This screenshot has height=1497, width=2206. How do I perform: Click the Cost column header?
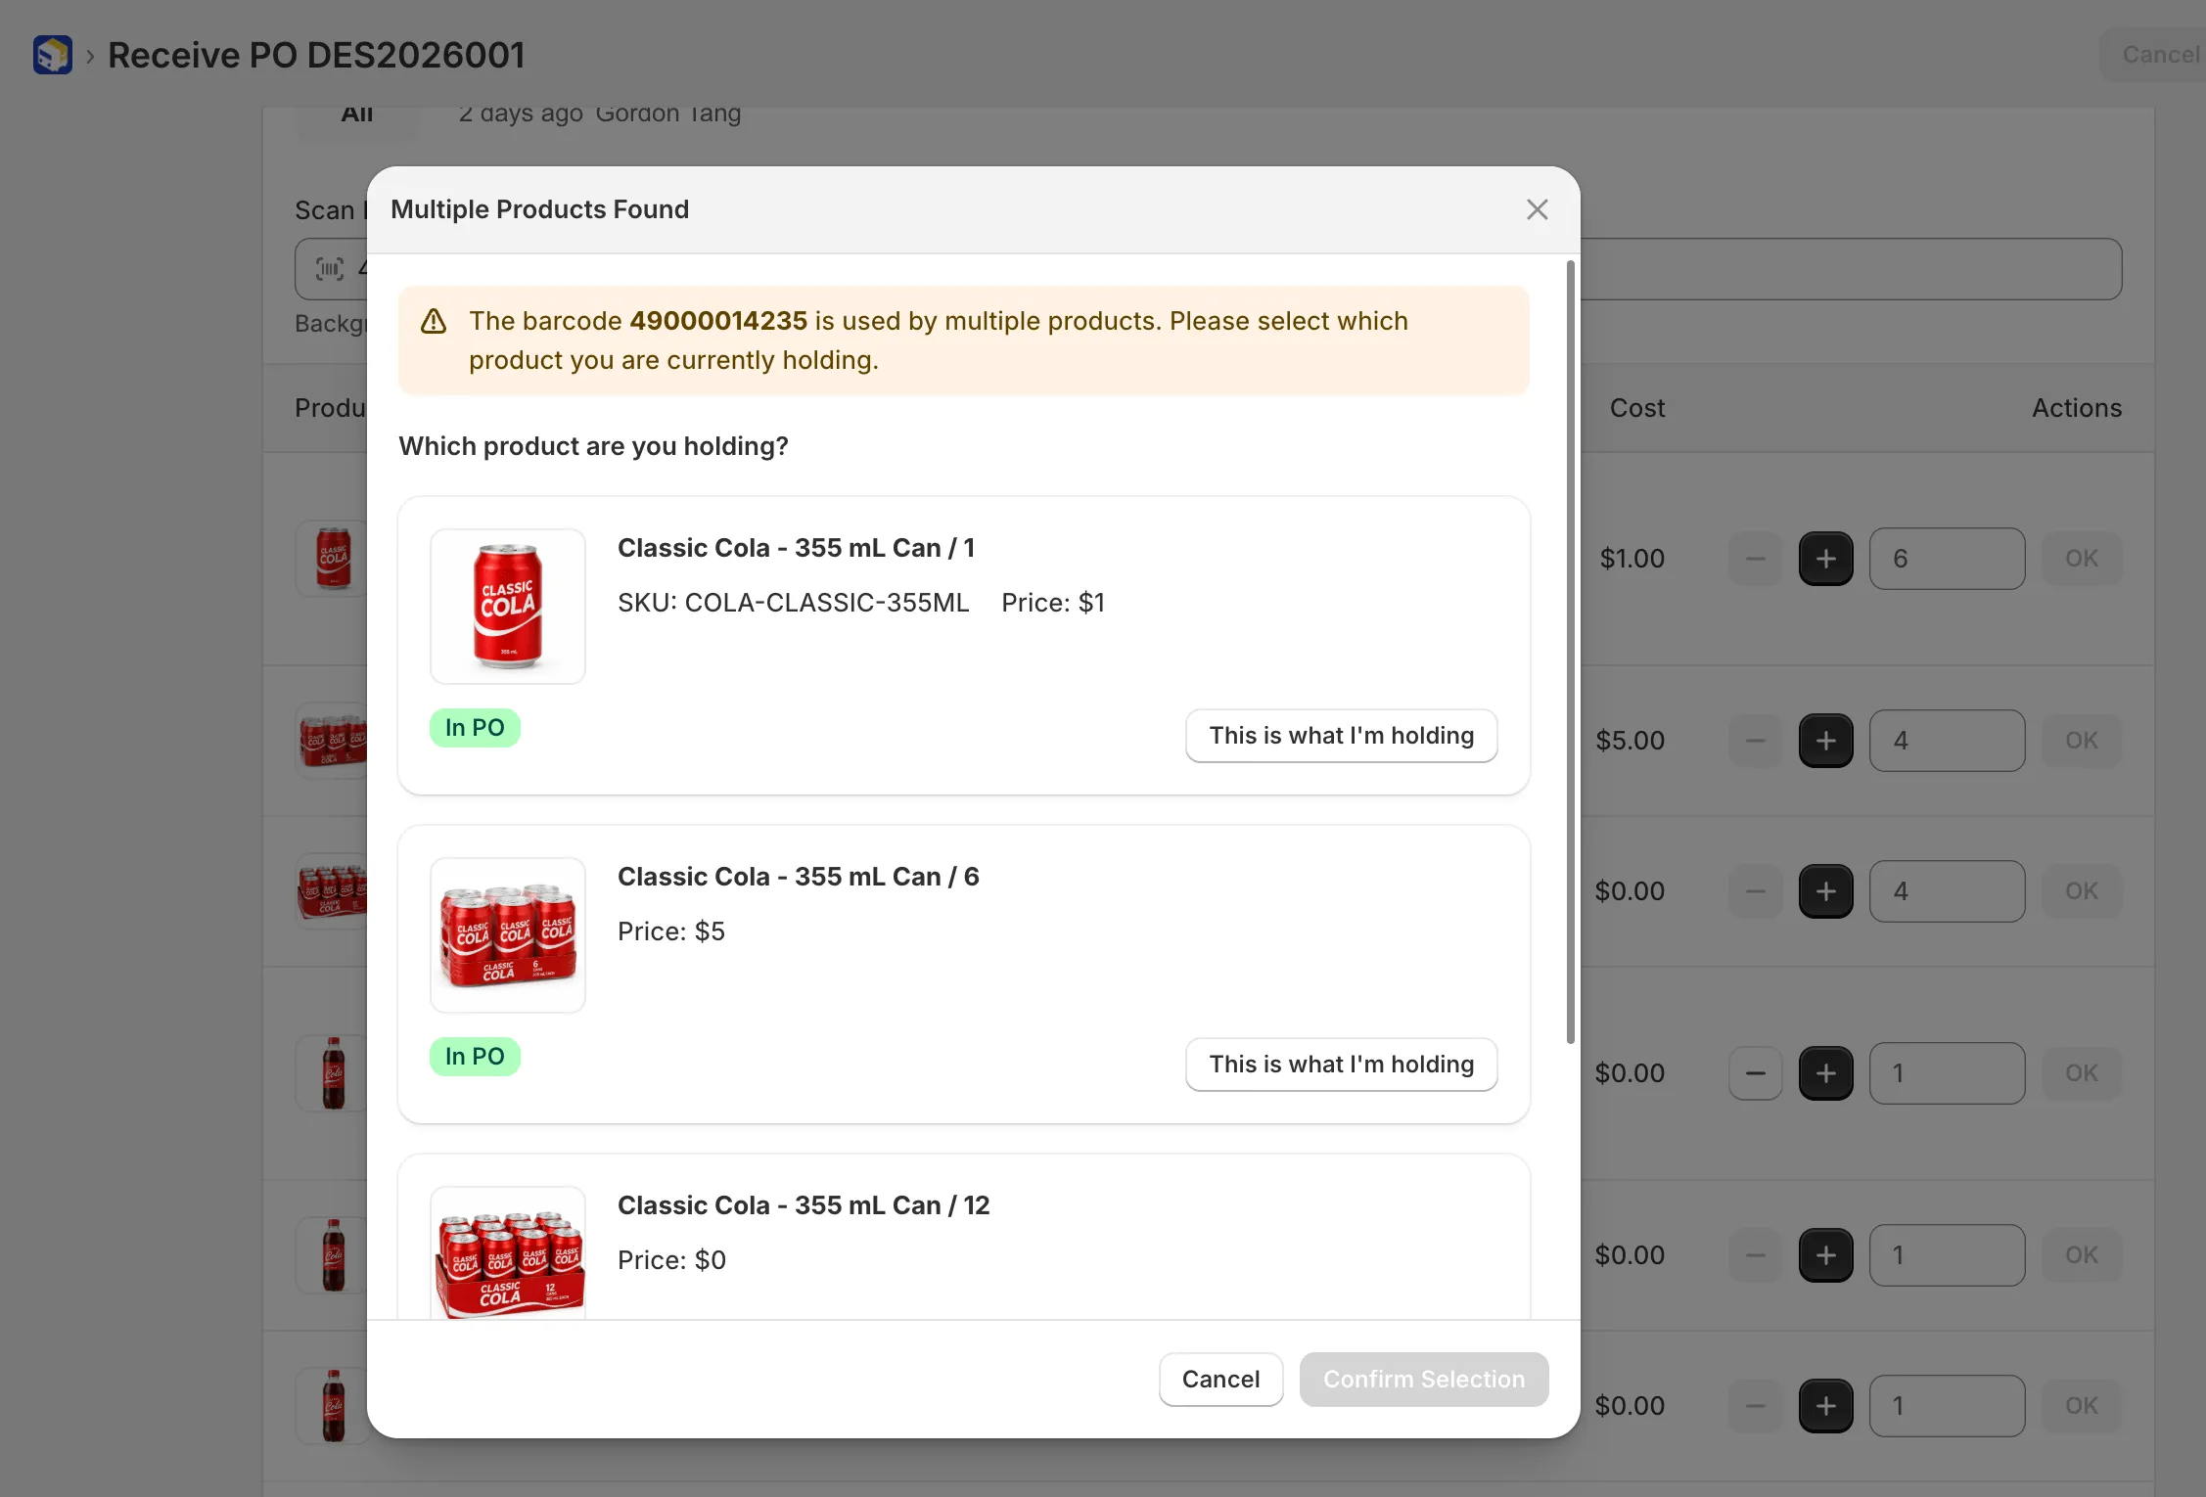click(1636, 408)
